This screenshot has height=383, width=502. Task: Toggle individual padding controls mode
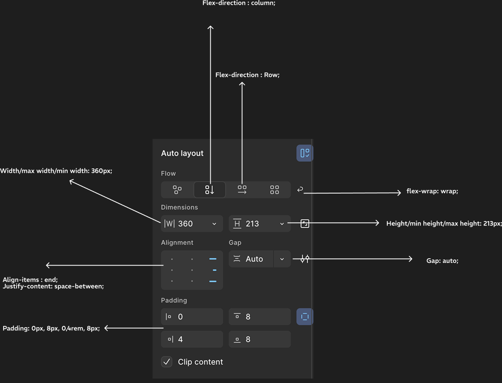(305, 317)
